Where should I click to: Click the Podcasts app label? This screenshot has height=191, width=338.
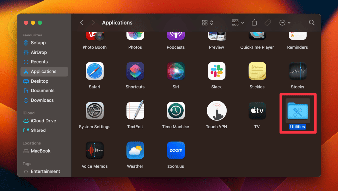point(176,47)
